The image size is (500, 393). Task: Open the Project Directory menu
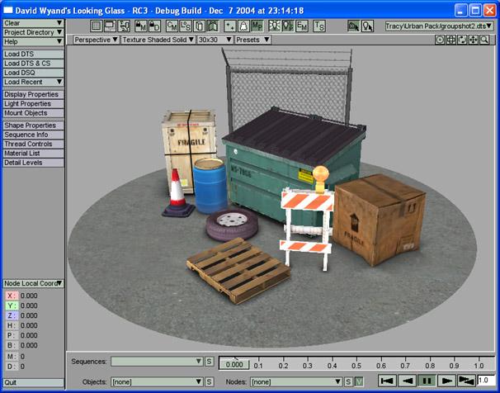point(32,32)
